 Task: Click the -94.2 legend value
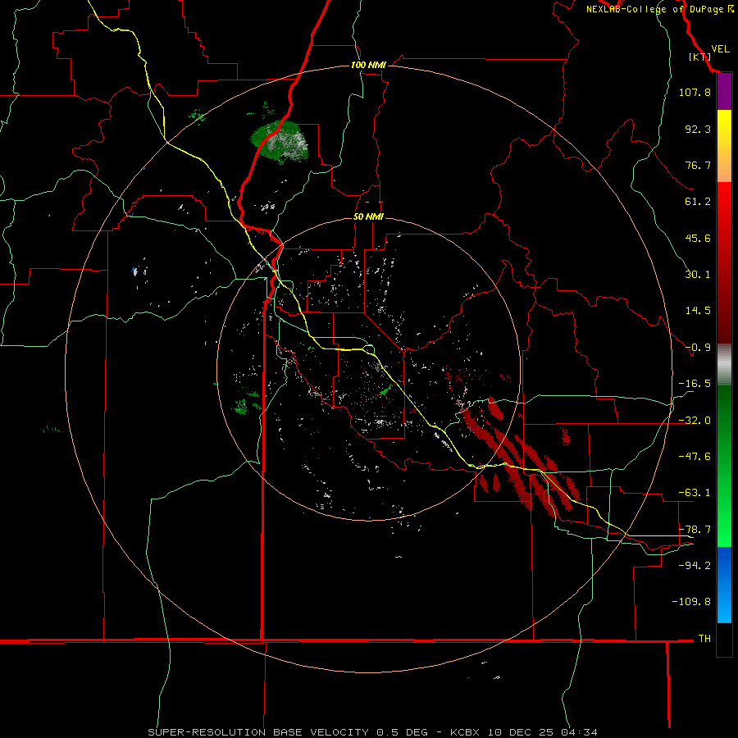695,566
